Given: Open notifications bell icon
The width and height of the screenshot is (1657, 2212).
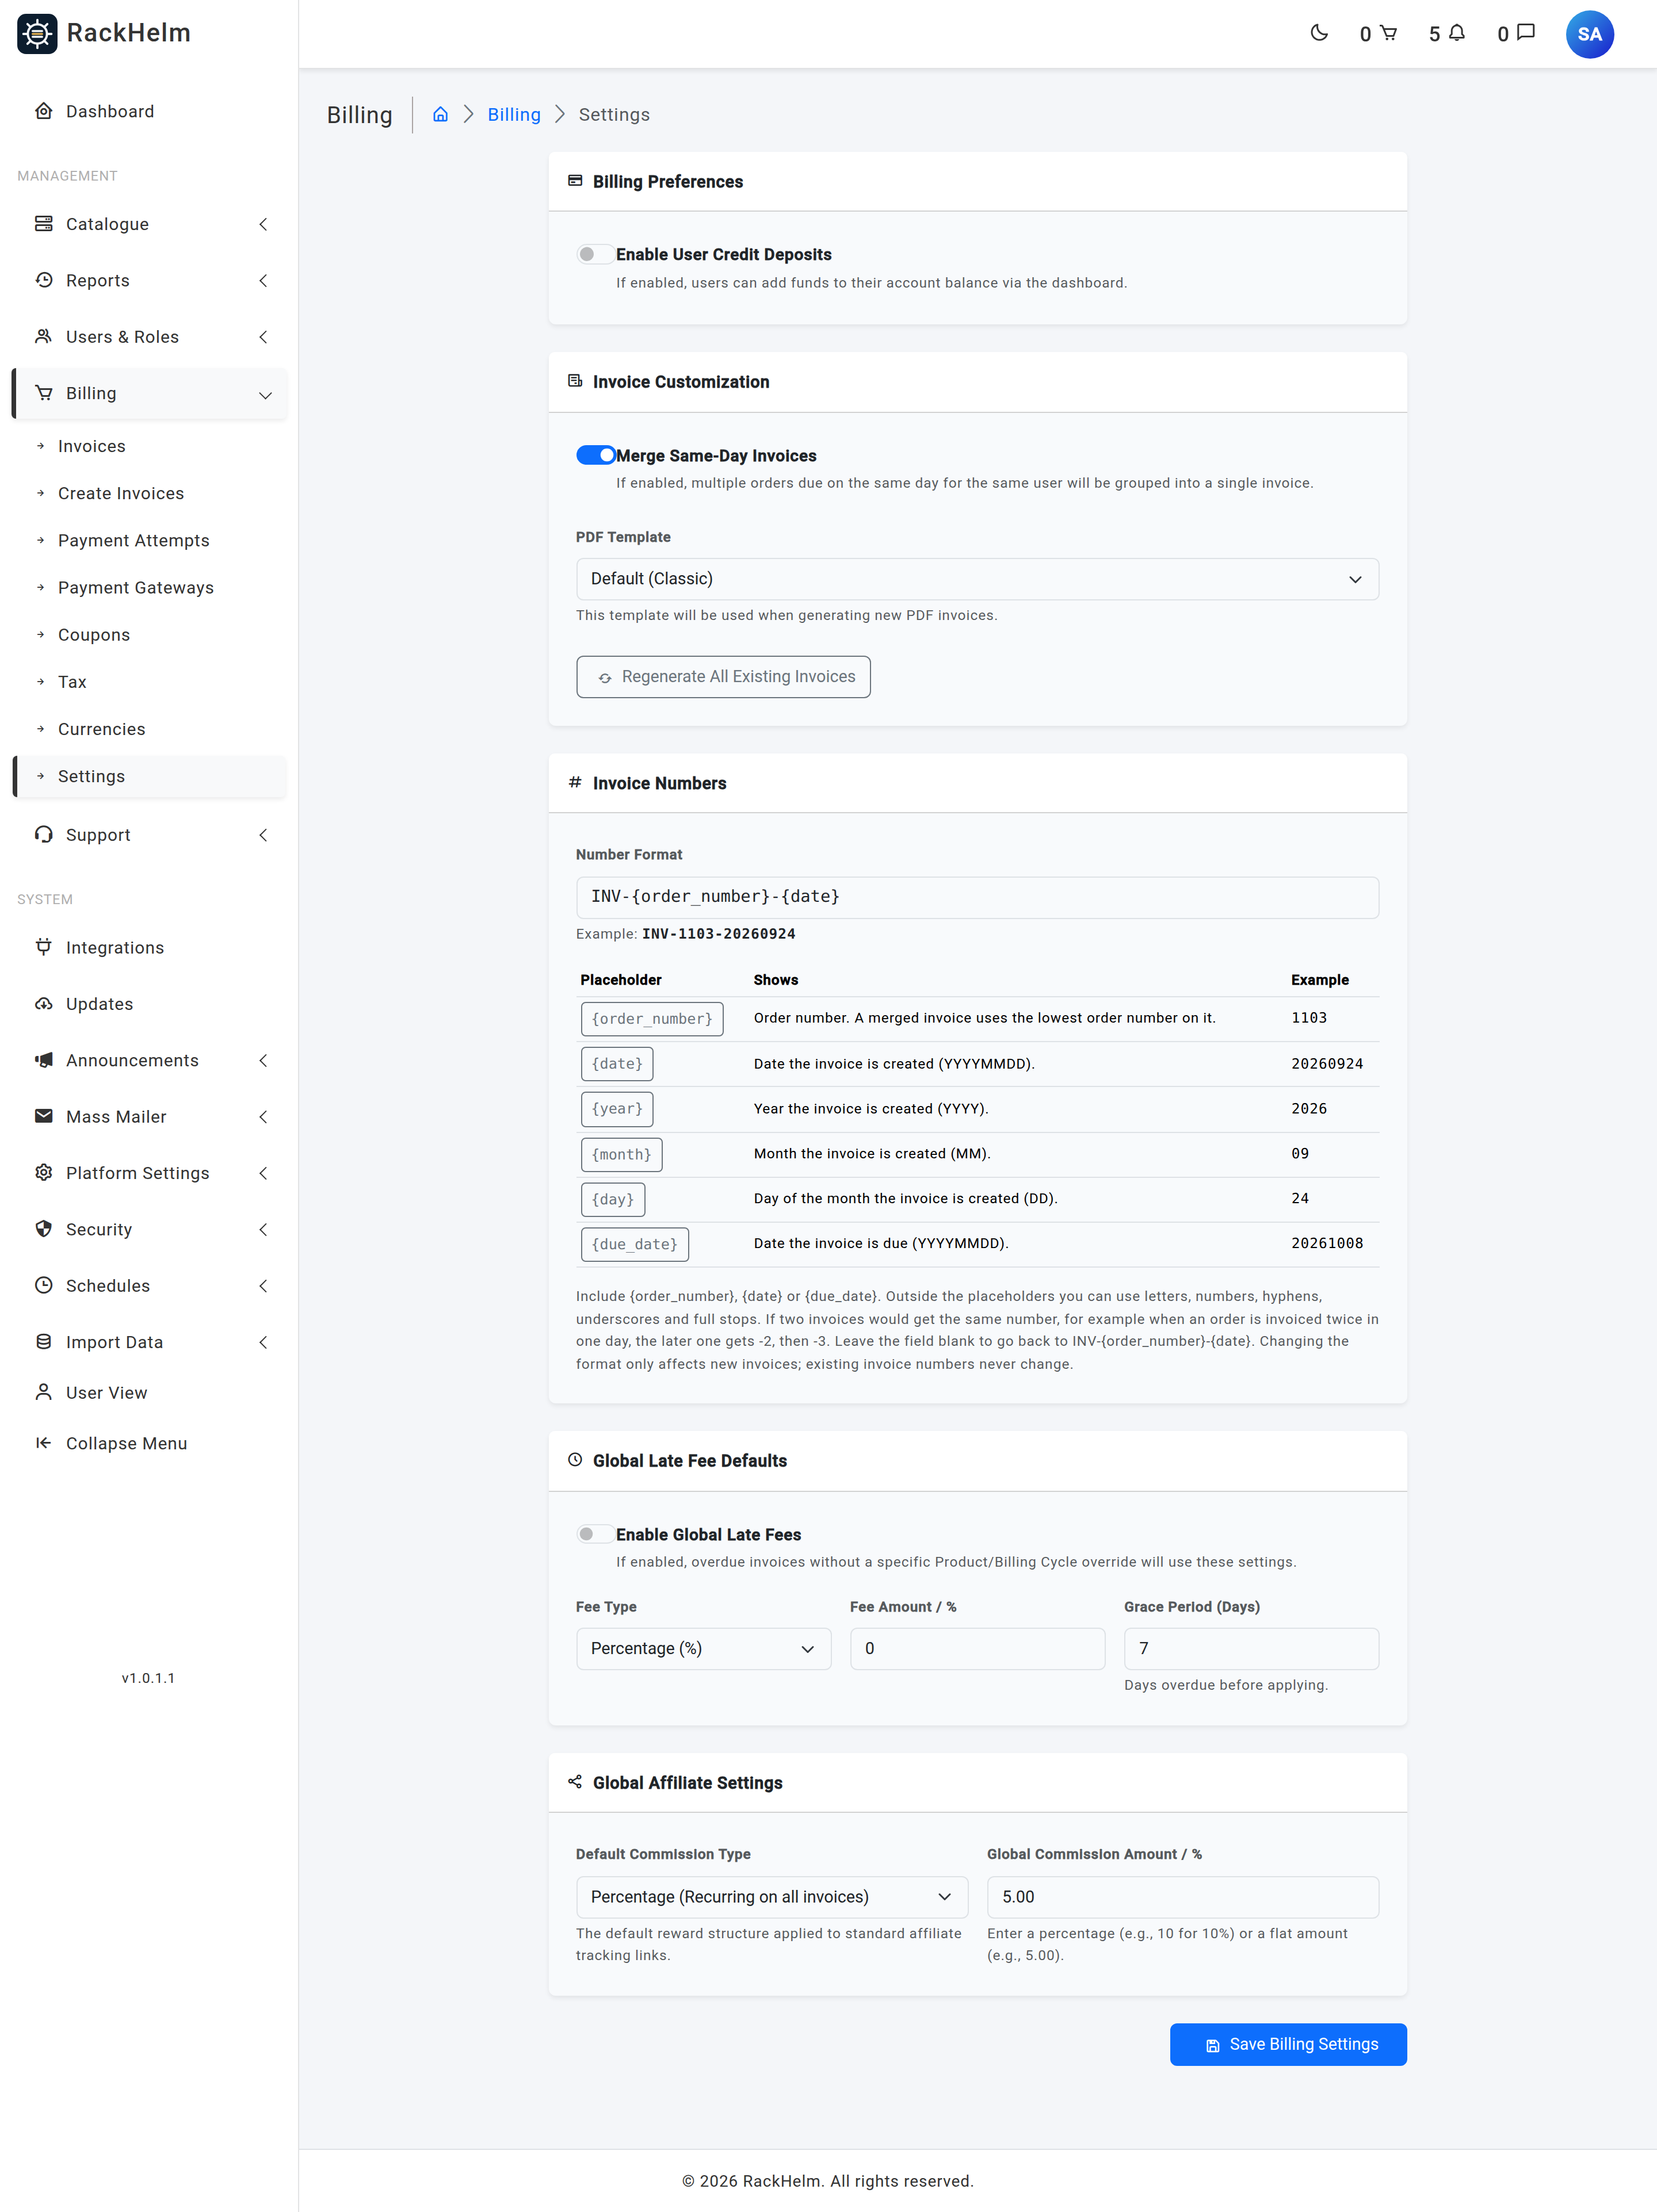Looking at the screenshot, I should pos(1457,33).
